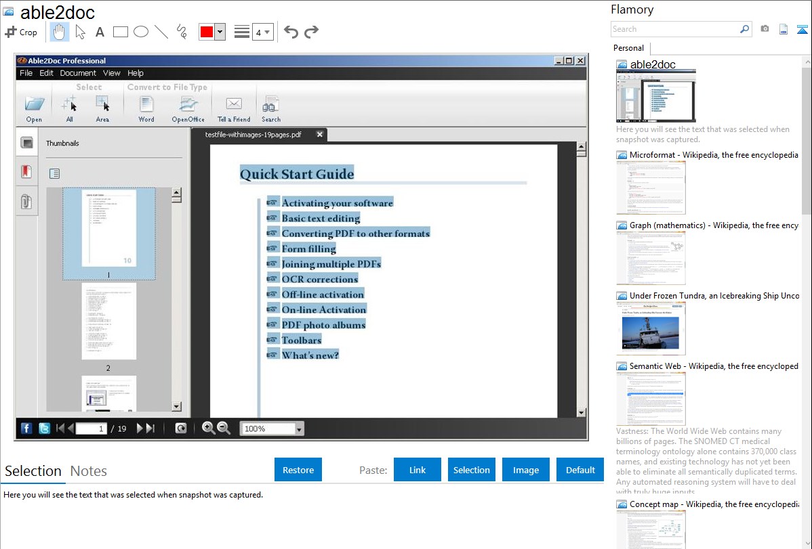
Task: Click the rightmost blue icon in Flamory header
Action: coord(802,30)
